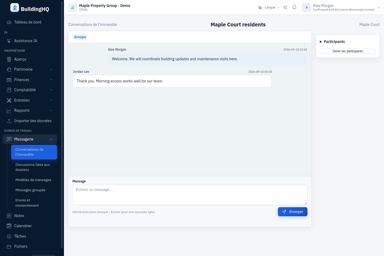Click the Tableau de bord icon

click(x=9, y=22)
